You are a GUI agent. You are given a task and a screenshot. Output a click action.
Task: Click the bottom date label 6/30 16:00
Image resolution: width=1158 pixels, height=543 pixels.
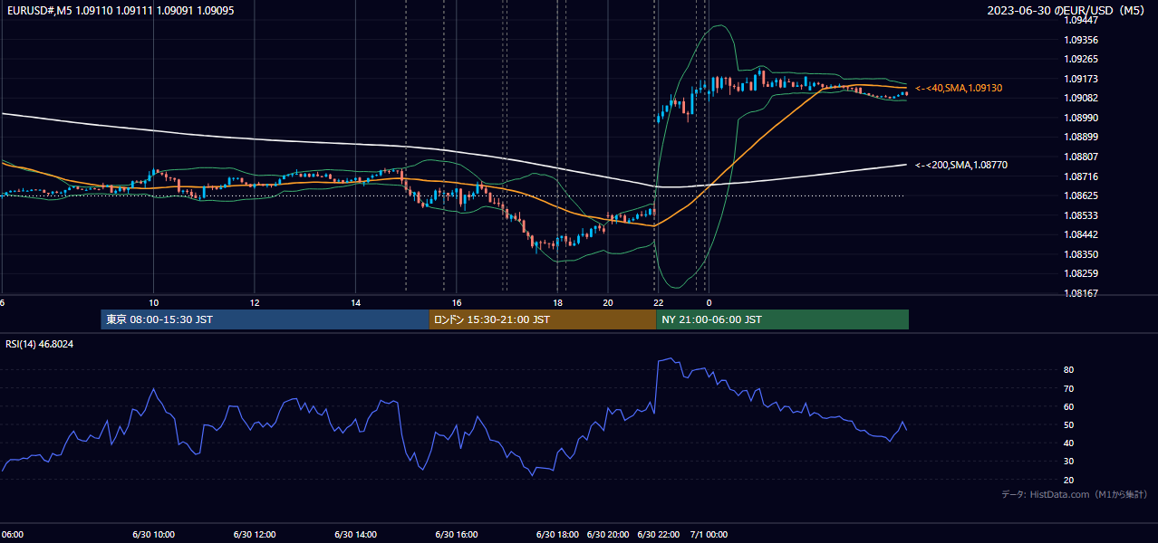click(457, 535)
